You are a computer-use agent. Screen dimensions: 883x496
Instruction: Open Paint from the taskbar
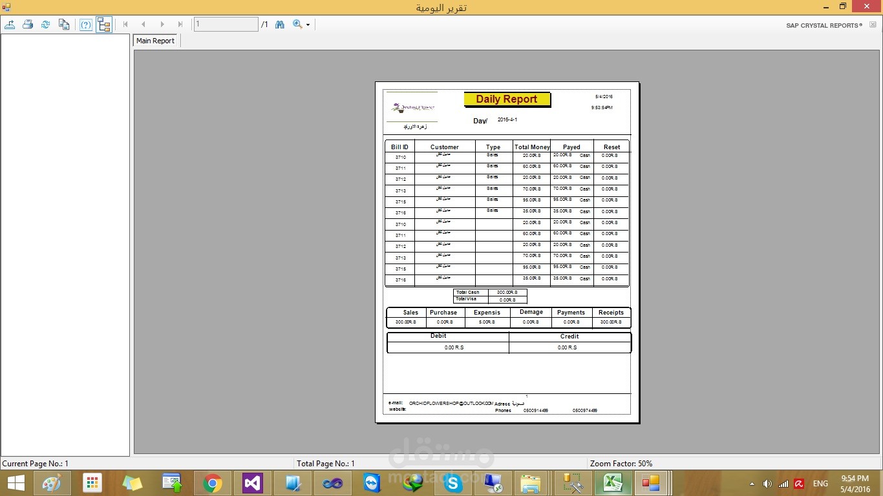[x=52, y=483]
